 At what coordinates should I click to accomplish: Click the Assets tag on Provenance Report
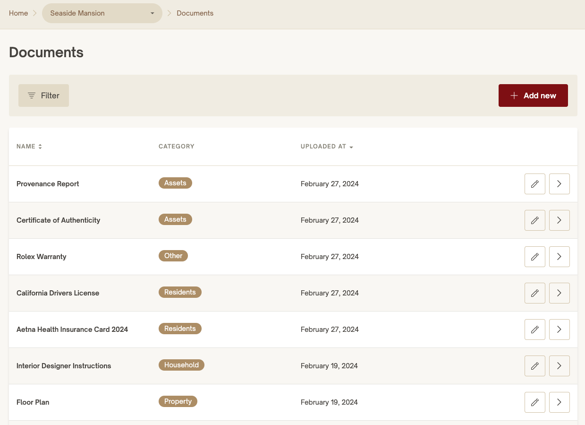pyautogui.click(x=175, y=183)
